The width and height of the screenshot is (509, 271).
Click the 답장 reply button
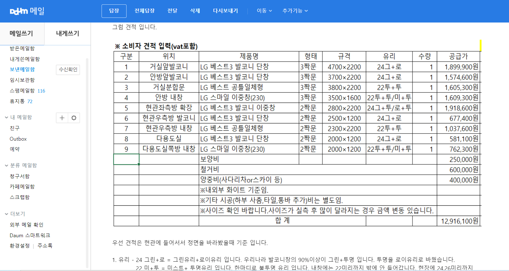tap(114, 11)
